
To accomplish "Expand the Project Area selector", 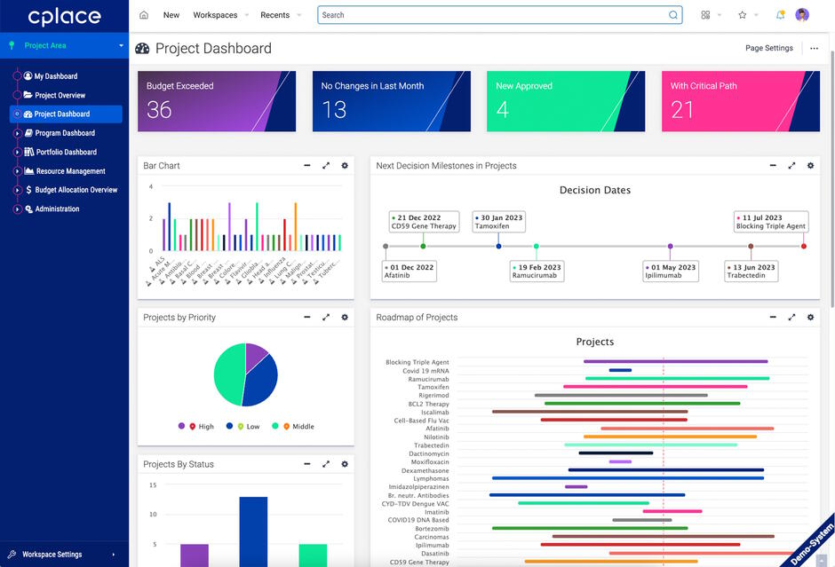I will pyautogui.click(x=121, y=45).
